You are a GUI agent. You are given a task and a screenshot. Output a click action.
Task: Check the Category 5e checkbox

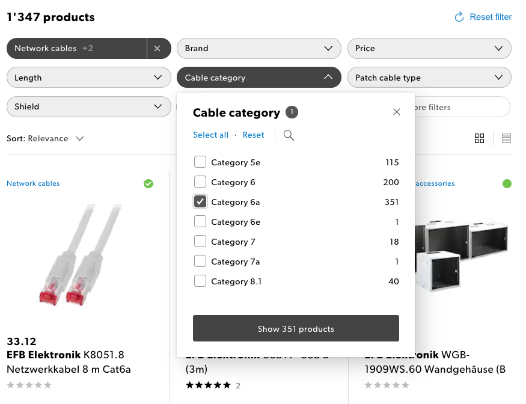click(x=200, y=162)
